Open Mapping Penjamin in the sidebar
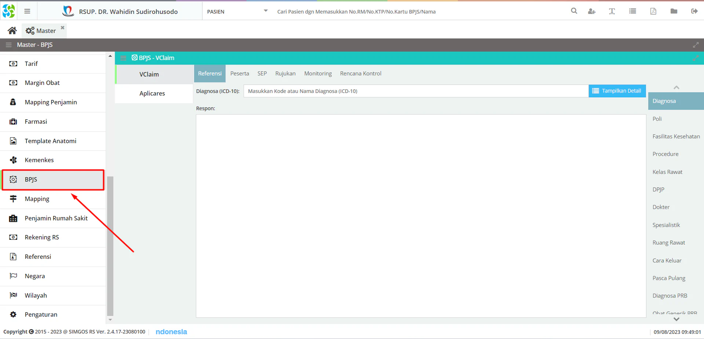Screen dimensions: 704x339 (53, 102)
